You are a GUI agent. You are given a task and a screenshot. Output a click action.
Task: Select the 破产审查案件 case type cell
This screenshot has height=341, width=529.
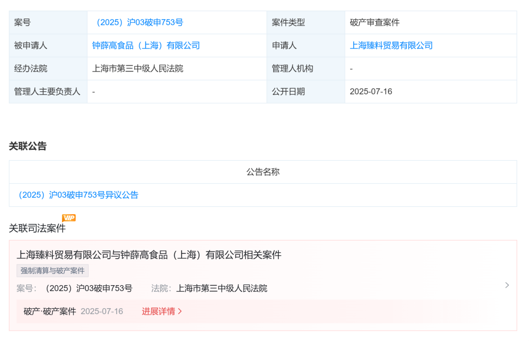click(374, 23)
